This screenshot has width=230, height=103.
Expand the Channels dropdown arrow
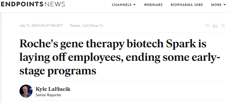134,5
